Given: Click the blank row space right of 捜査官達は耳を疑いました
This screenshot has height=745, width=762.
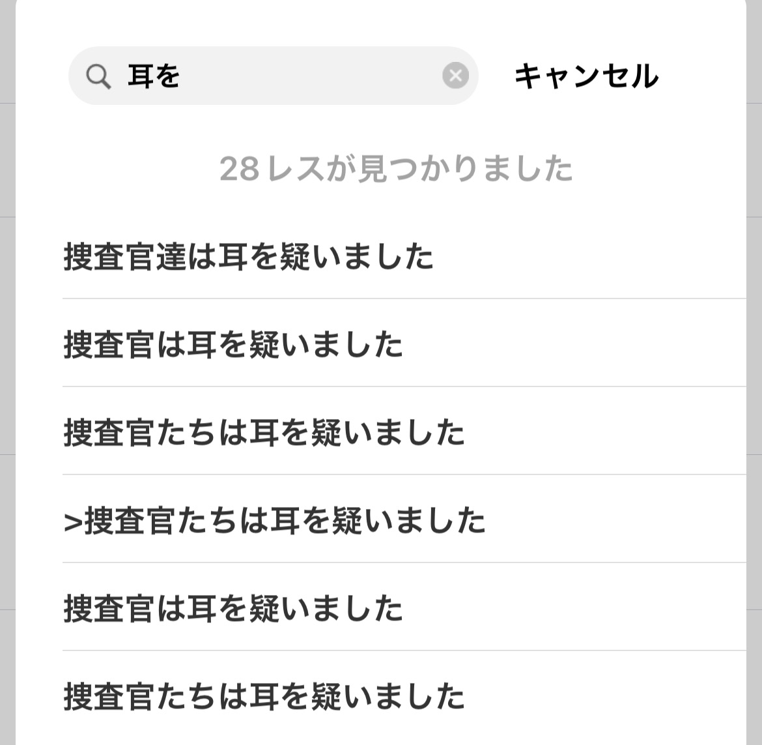Looking at the screenshot, I should point(586,256).
